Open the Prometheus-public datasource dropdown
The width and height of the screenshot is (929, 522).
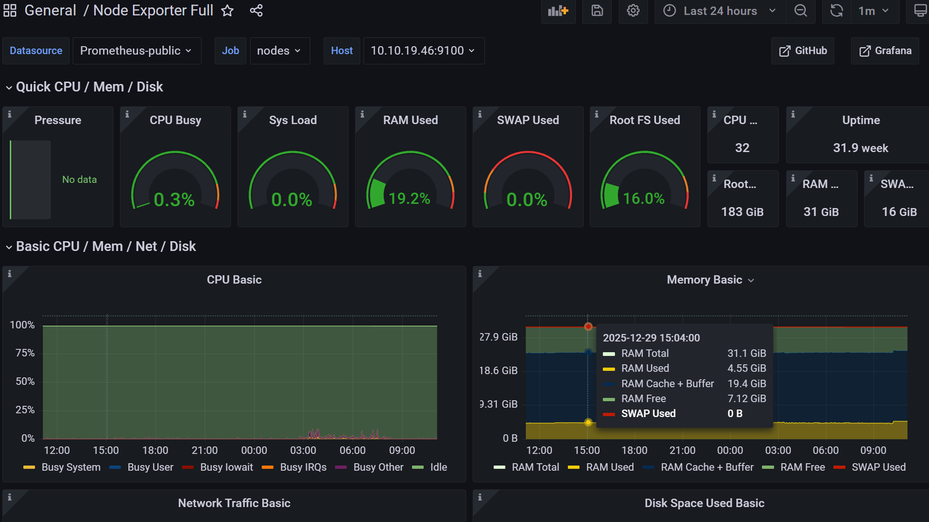[x=136, y=51]
